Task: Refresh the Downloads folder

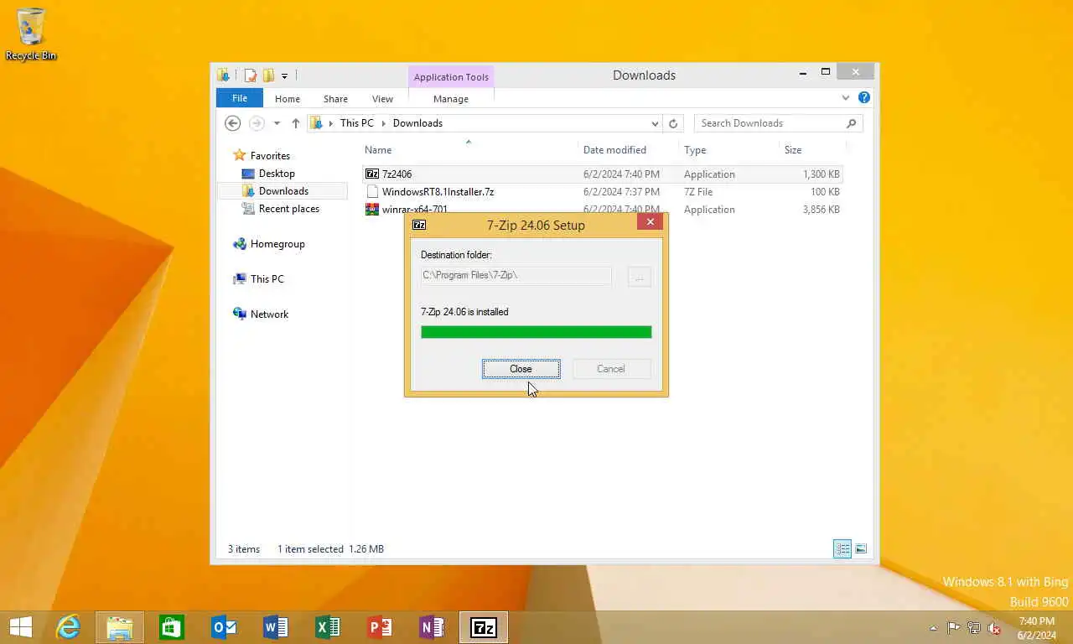Action: 673,123
